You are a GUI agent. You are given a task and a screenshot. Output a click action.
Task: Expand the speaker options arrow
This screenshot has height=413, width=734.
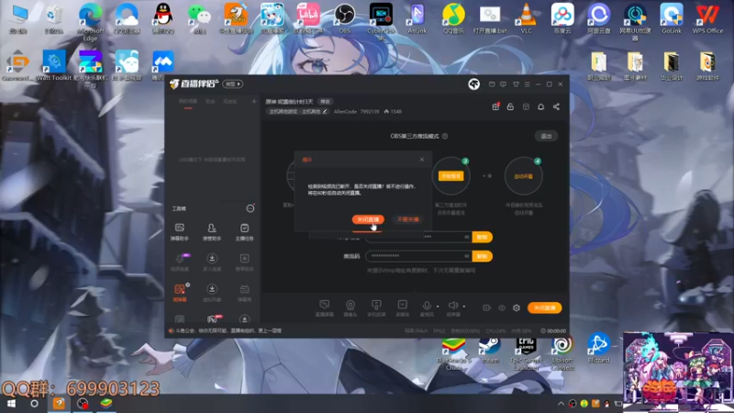click(464, 307)
